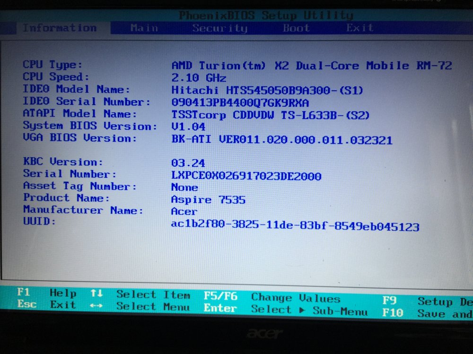This screenshot has width=473, height=354.
Task: Click the F1 key hint
Action: (24, 292)
